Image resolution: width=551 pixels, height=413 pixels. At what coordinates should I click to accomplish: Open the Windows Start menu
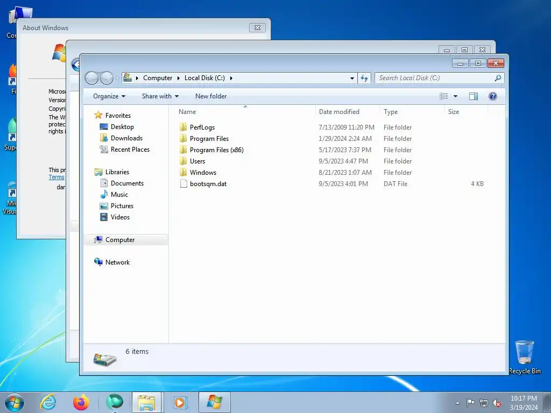pyautogui.click(x=14, y=402)
